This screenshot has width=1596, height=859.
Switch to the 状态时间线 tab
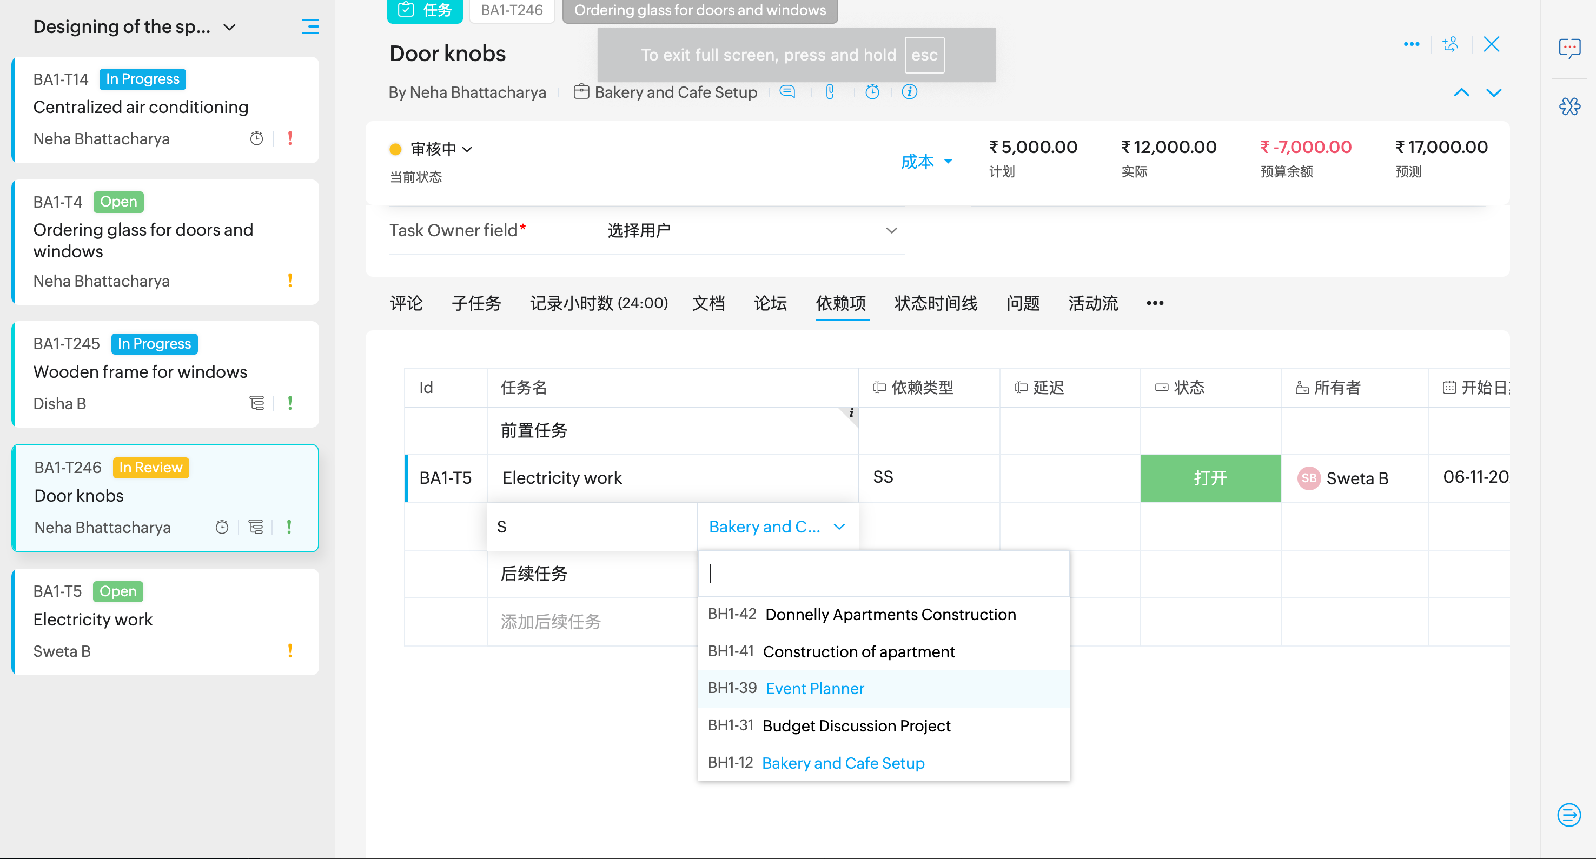coord(935,303)
